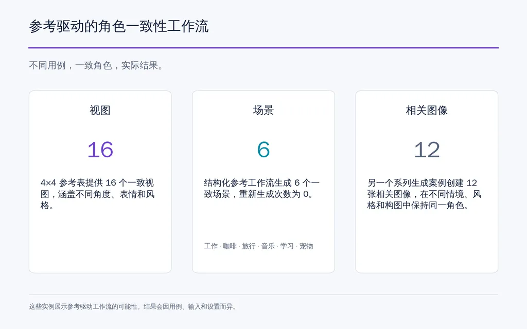Select the 视图 card heading
This screenshot has width=527, height=329.
(100, 110)
